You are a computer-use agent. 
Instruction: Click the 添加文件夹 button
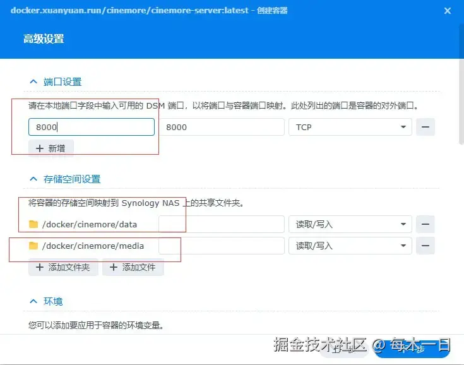63,267
